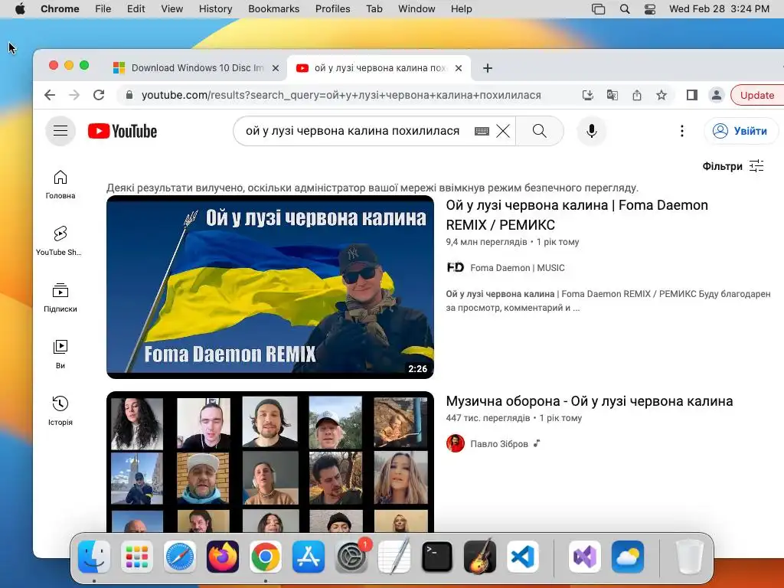Launch Visual Studio Code from the Dock
This screenshot has width=784, height=588.
(522, 557)
